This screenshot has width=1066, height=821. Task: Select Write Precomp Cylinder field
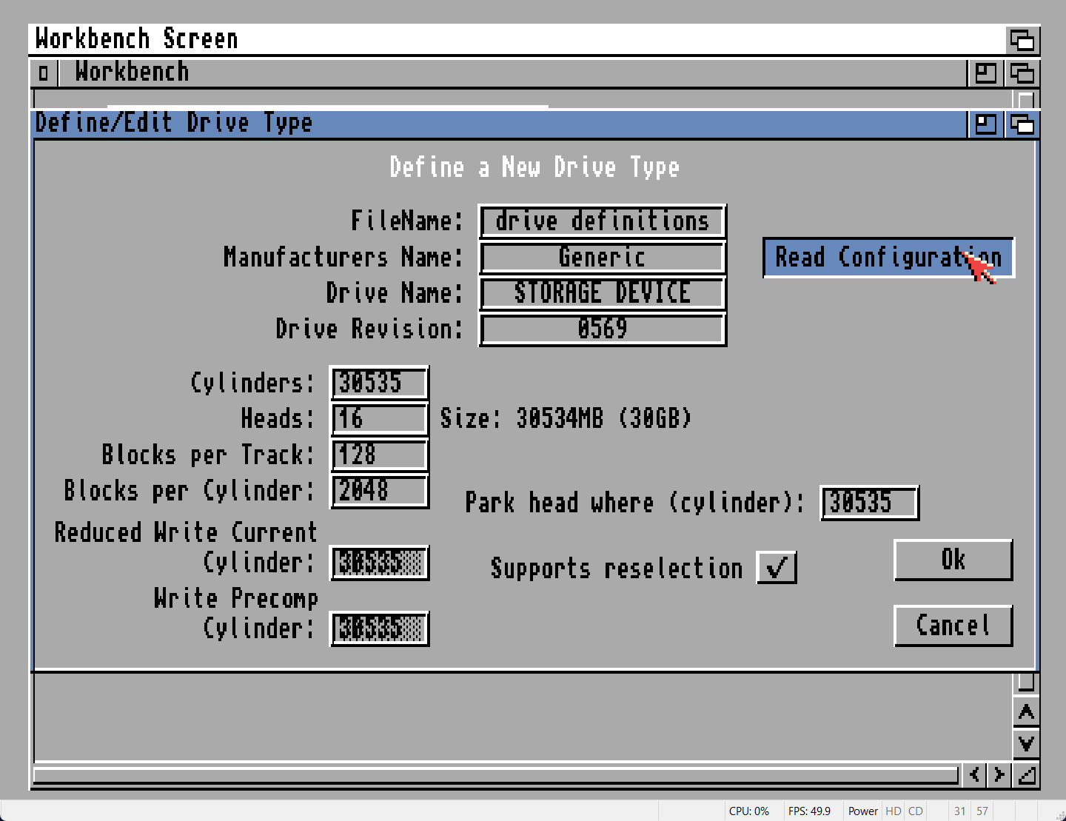(x=379, y=629)
